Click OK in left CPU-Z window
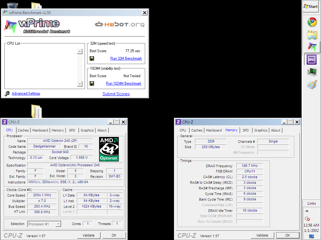The width and height of the screenshot is (321, 240). coord(114,235)
